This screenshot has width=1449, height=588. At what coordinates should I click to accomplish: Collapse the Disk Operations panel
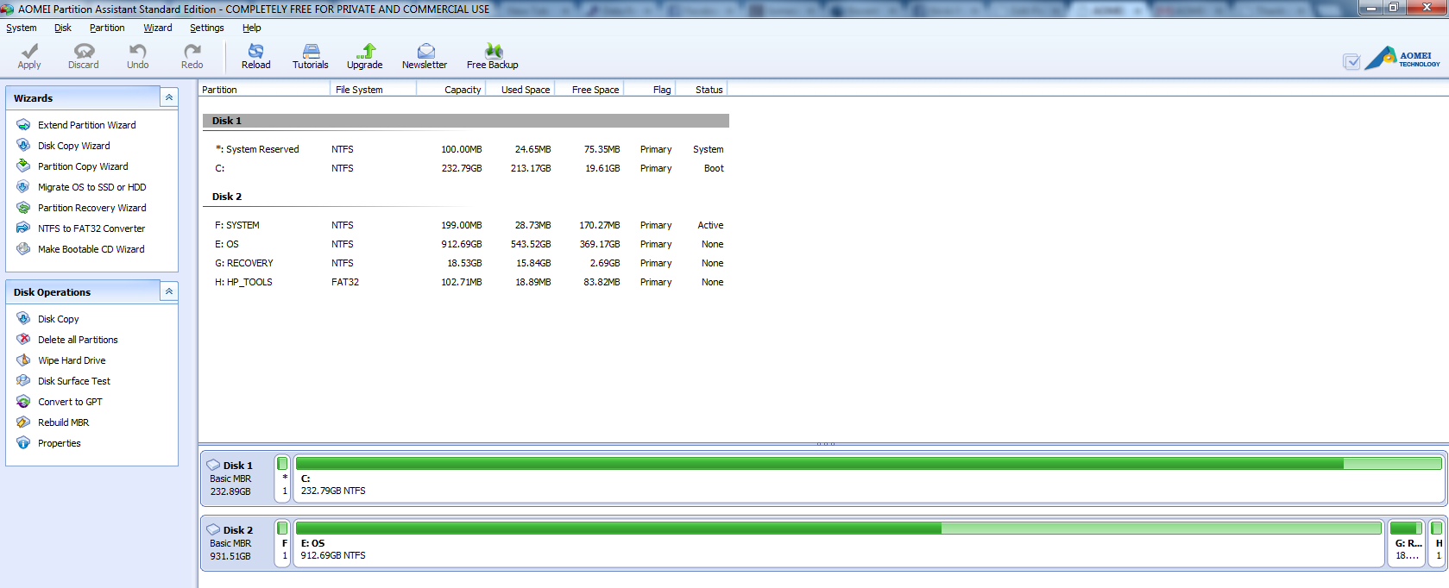coord(169,291)
